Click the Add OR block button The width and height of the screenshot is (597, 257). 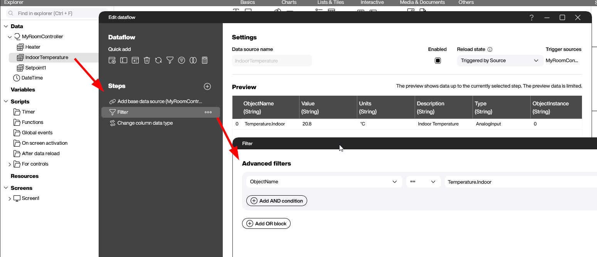[x=266, y=223]
